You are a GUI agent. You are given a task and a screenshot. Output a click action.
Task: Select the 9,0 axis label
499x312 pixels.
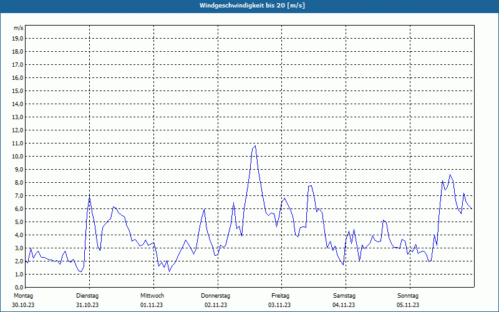pos(19,169)
